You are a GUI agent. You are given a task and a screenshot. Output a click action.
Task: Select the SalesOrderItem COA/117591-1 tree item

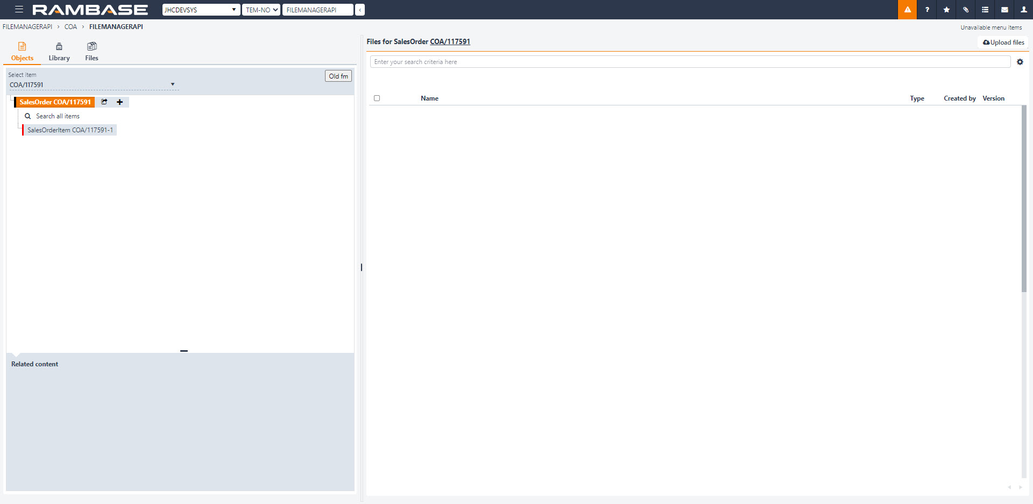click(x=72, y=130)
